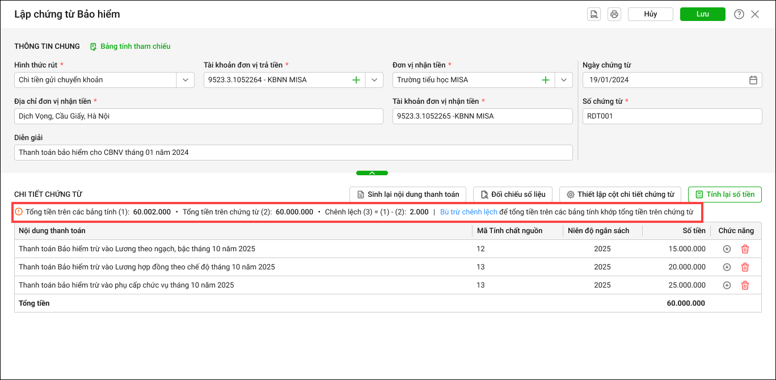This screenshot has height=380, width=776.
Task: Expand the Hình thức rút dropdown
Action: tap(185, 80)
